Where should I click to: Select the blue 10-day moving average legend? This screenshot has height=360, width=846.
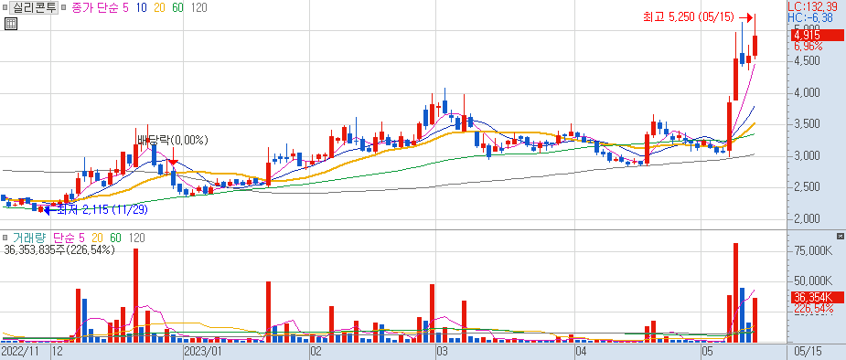142,7
